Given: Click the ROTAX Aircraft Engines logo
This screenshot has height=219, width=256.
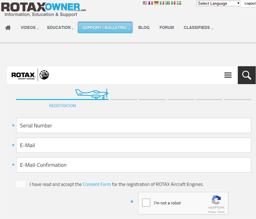Looking at the screenshot, I should coord(23,76).
